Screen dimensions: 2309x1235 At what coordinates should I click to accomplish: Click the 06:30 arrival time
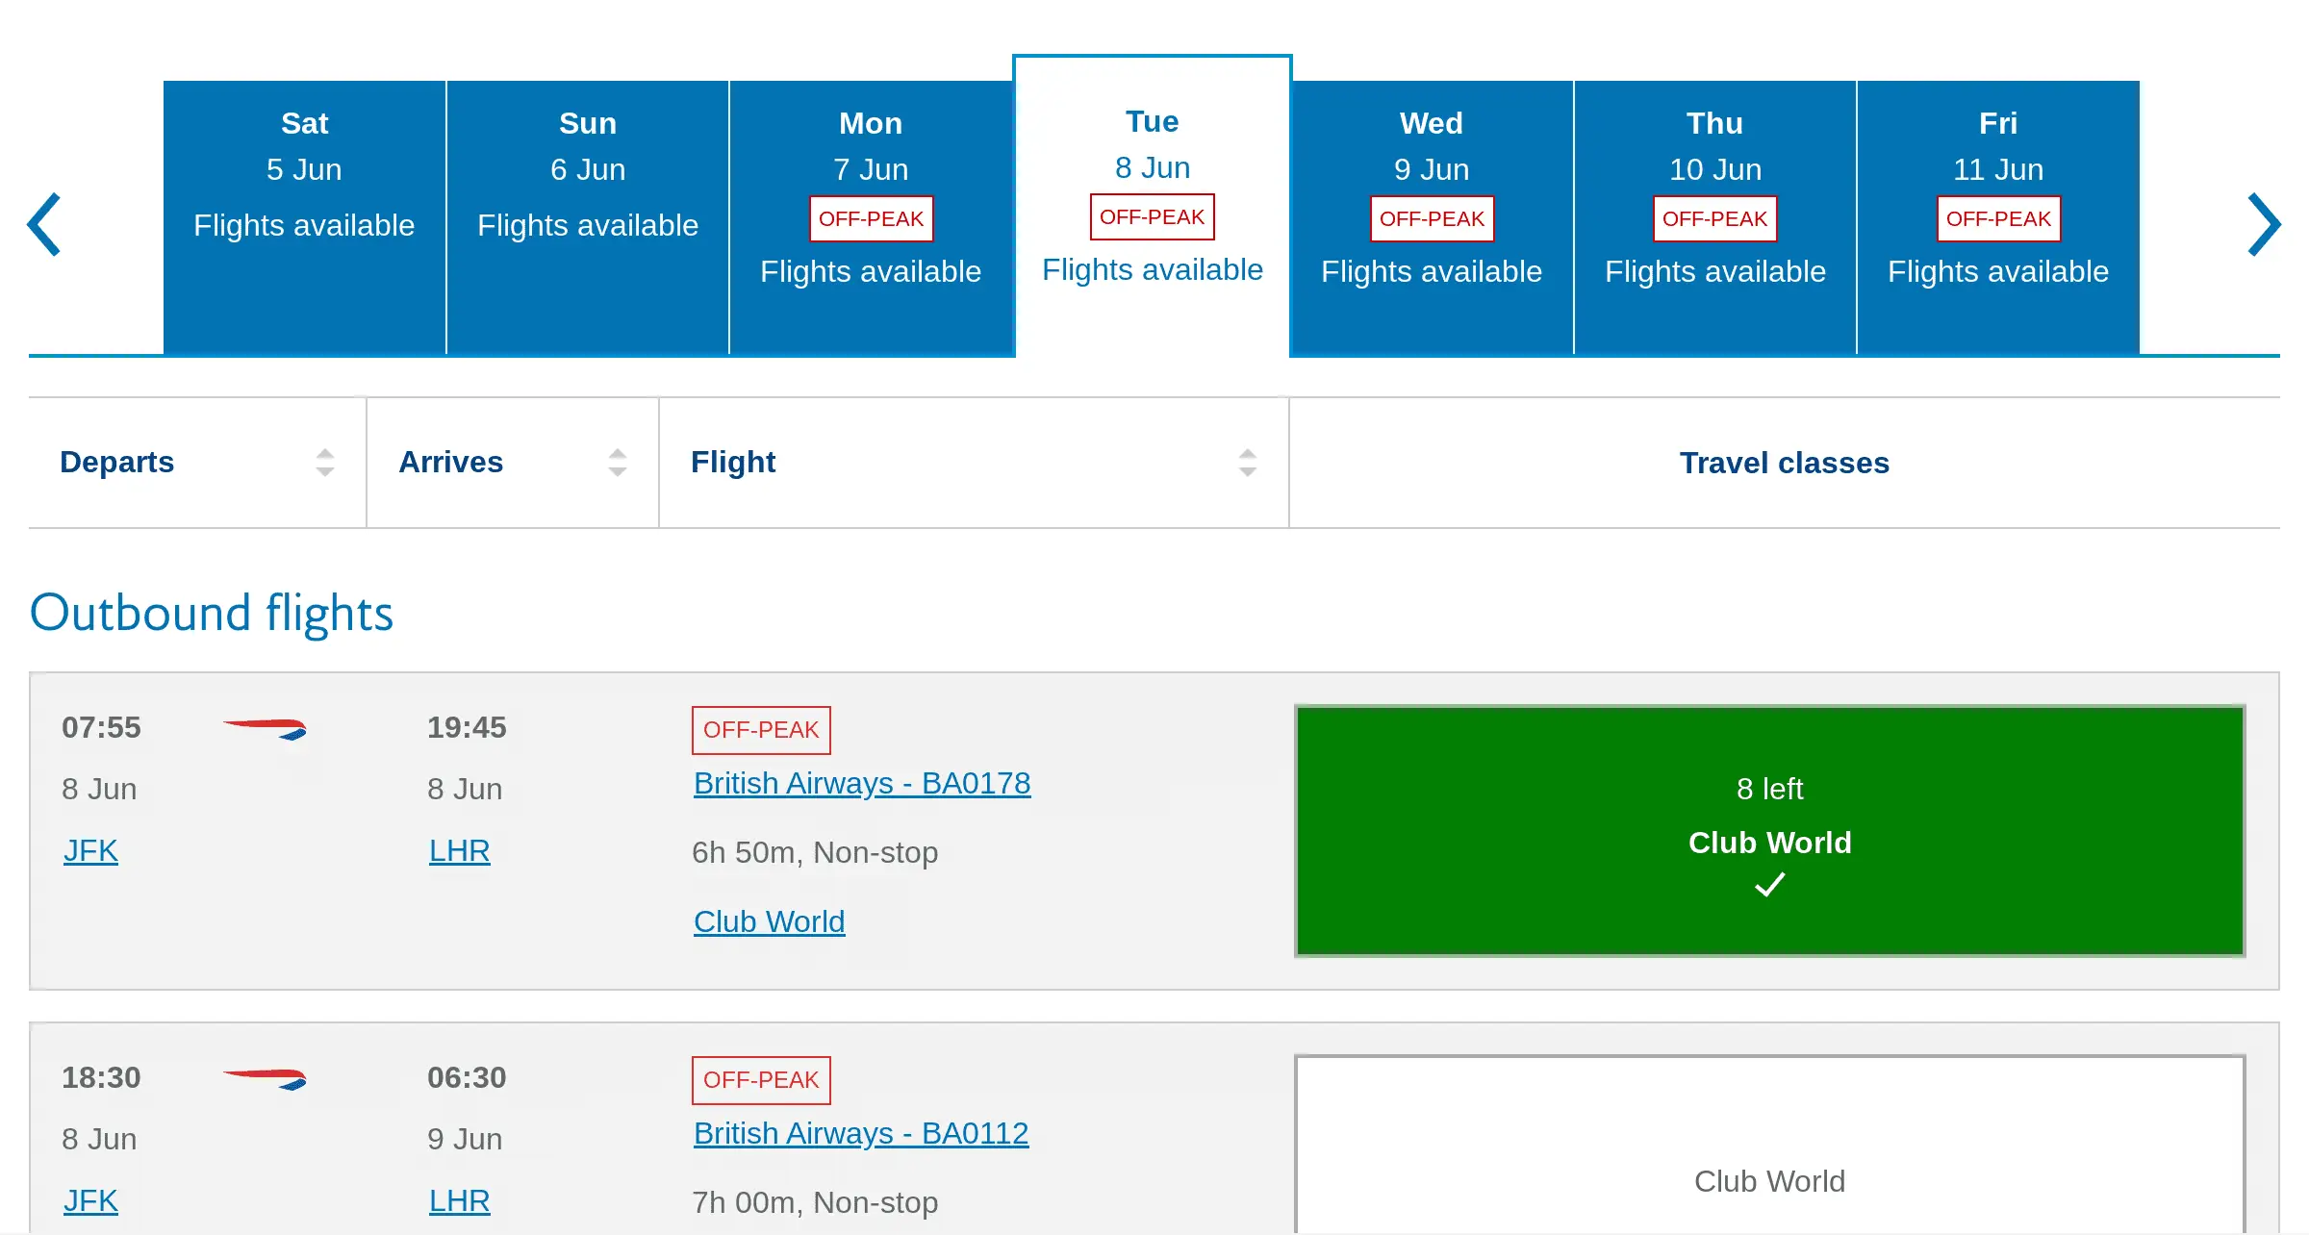(x=467, y=1077)
